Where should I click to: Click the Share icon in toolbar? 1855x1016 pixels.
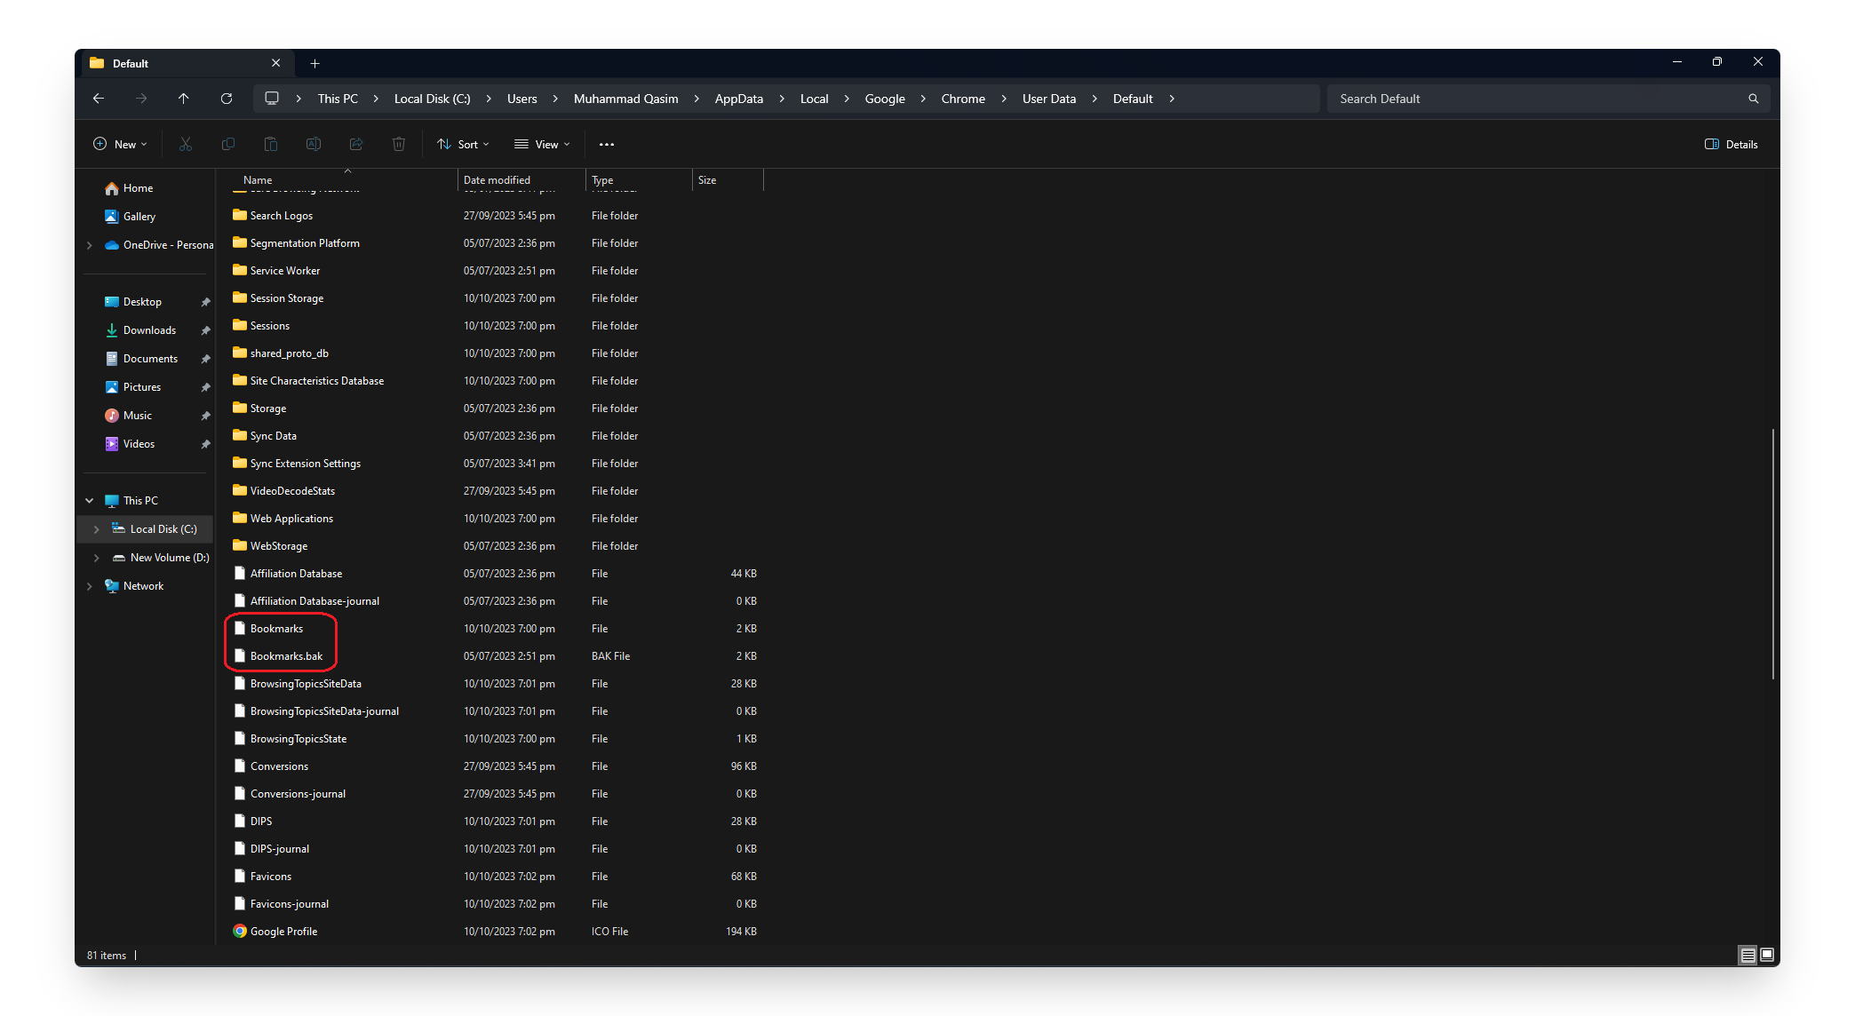click(356, 144)
